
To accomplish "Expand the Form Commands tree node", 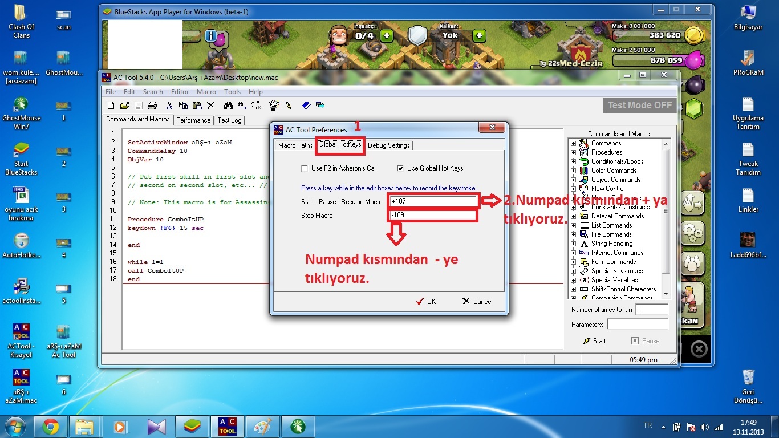I will pyautogui.click(x=573, y=262).
